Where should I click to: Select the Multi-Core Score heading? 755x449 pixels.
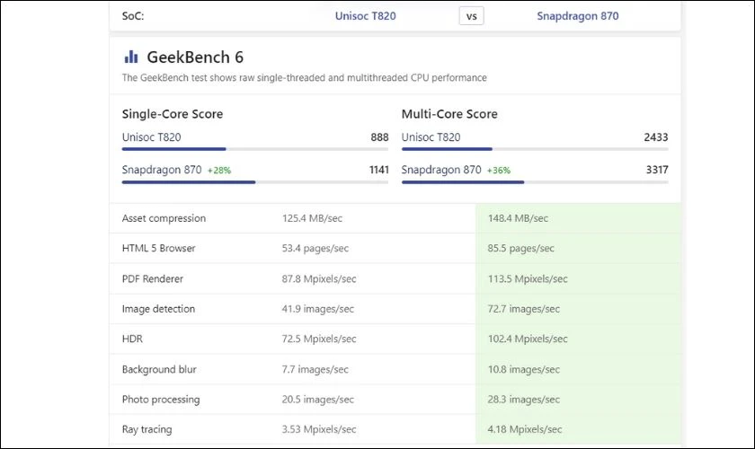[449, 114]
